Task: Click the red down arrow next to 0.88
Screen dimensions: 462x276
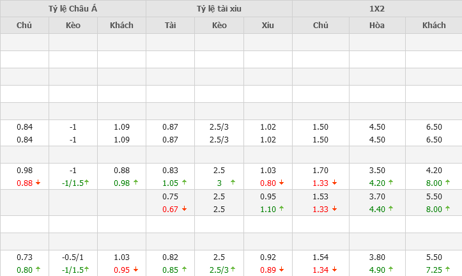Action: (38, 182)
